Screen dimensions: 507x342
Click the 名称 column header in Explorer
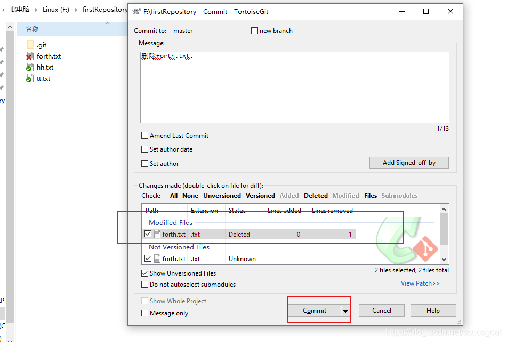point(73,29)
